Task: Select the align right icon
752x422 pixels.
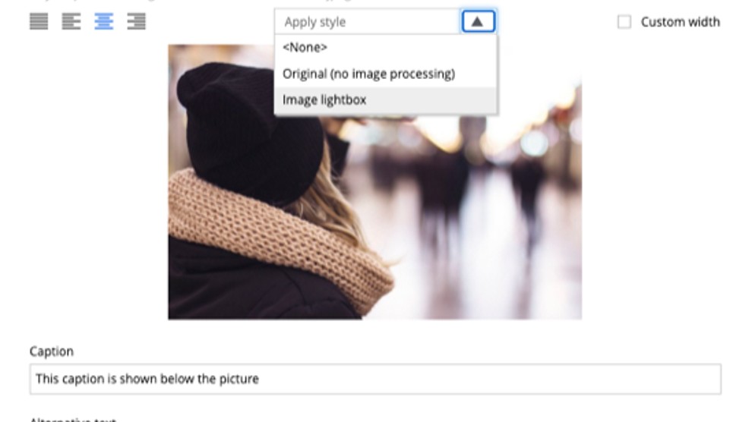Action: (x=136, y=21)
